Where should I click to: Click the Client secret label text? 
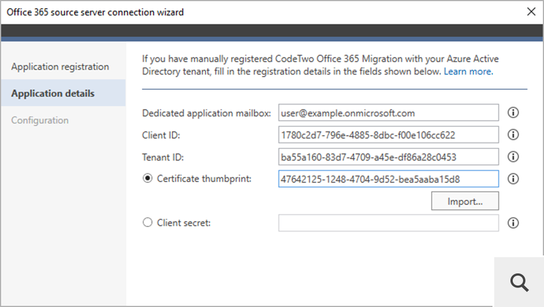(x=183, y=222)
